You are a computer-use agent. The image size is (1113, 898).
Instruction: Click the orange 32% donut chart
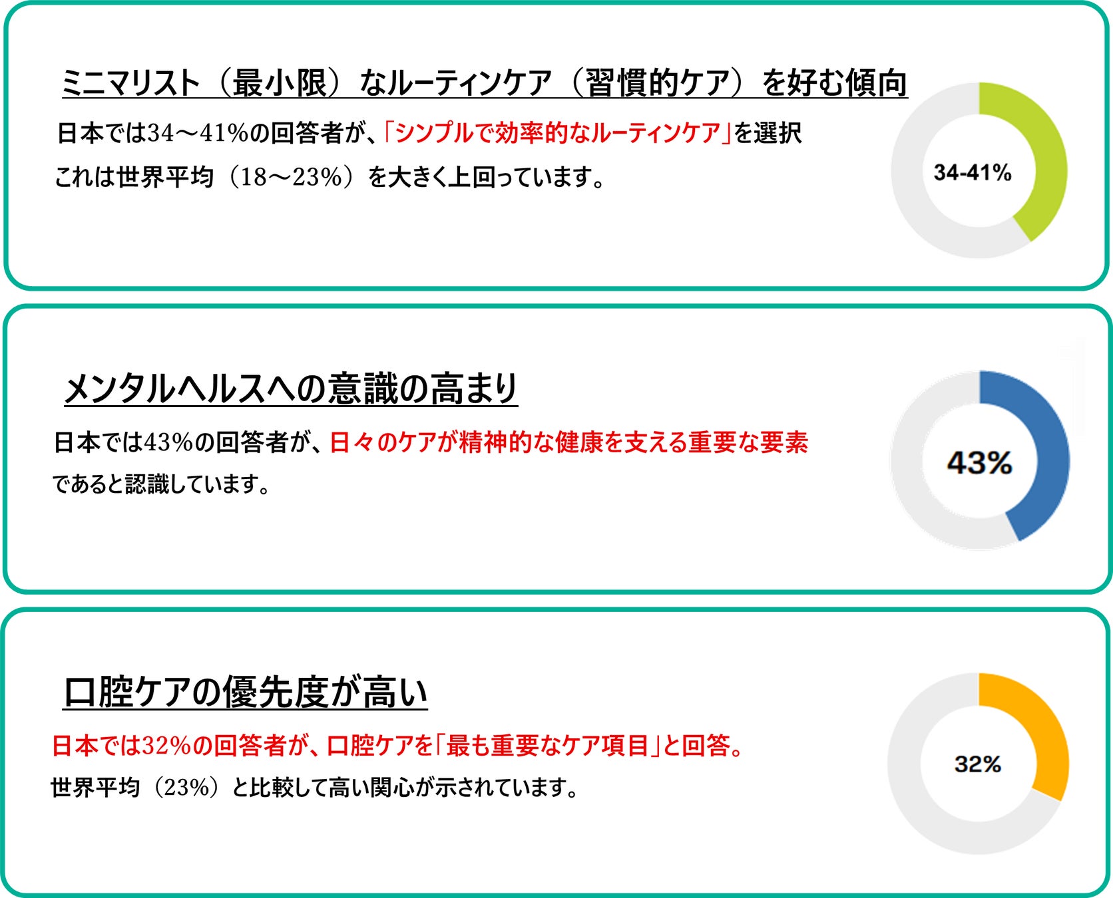coord(978,763)
